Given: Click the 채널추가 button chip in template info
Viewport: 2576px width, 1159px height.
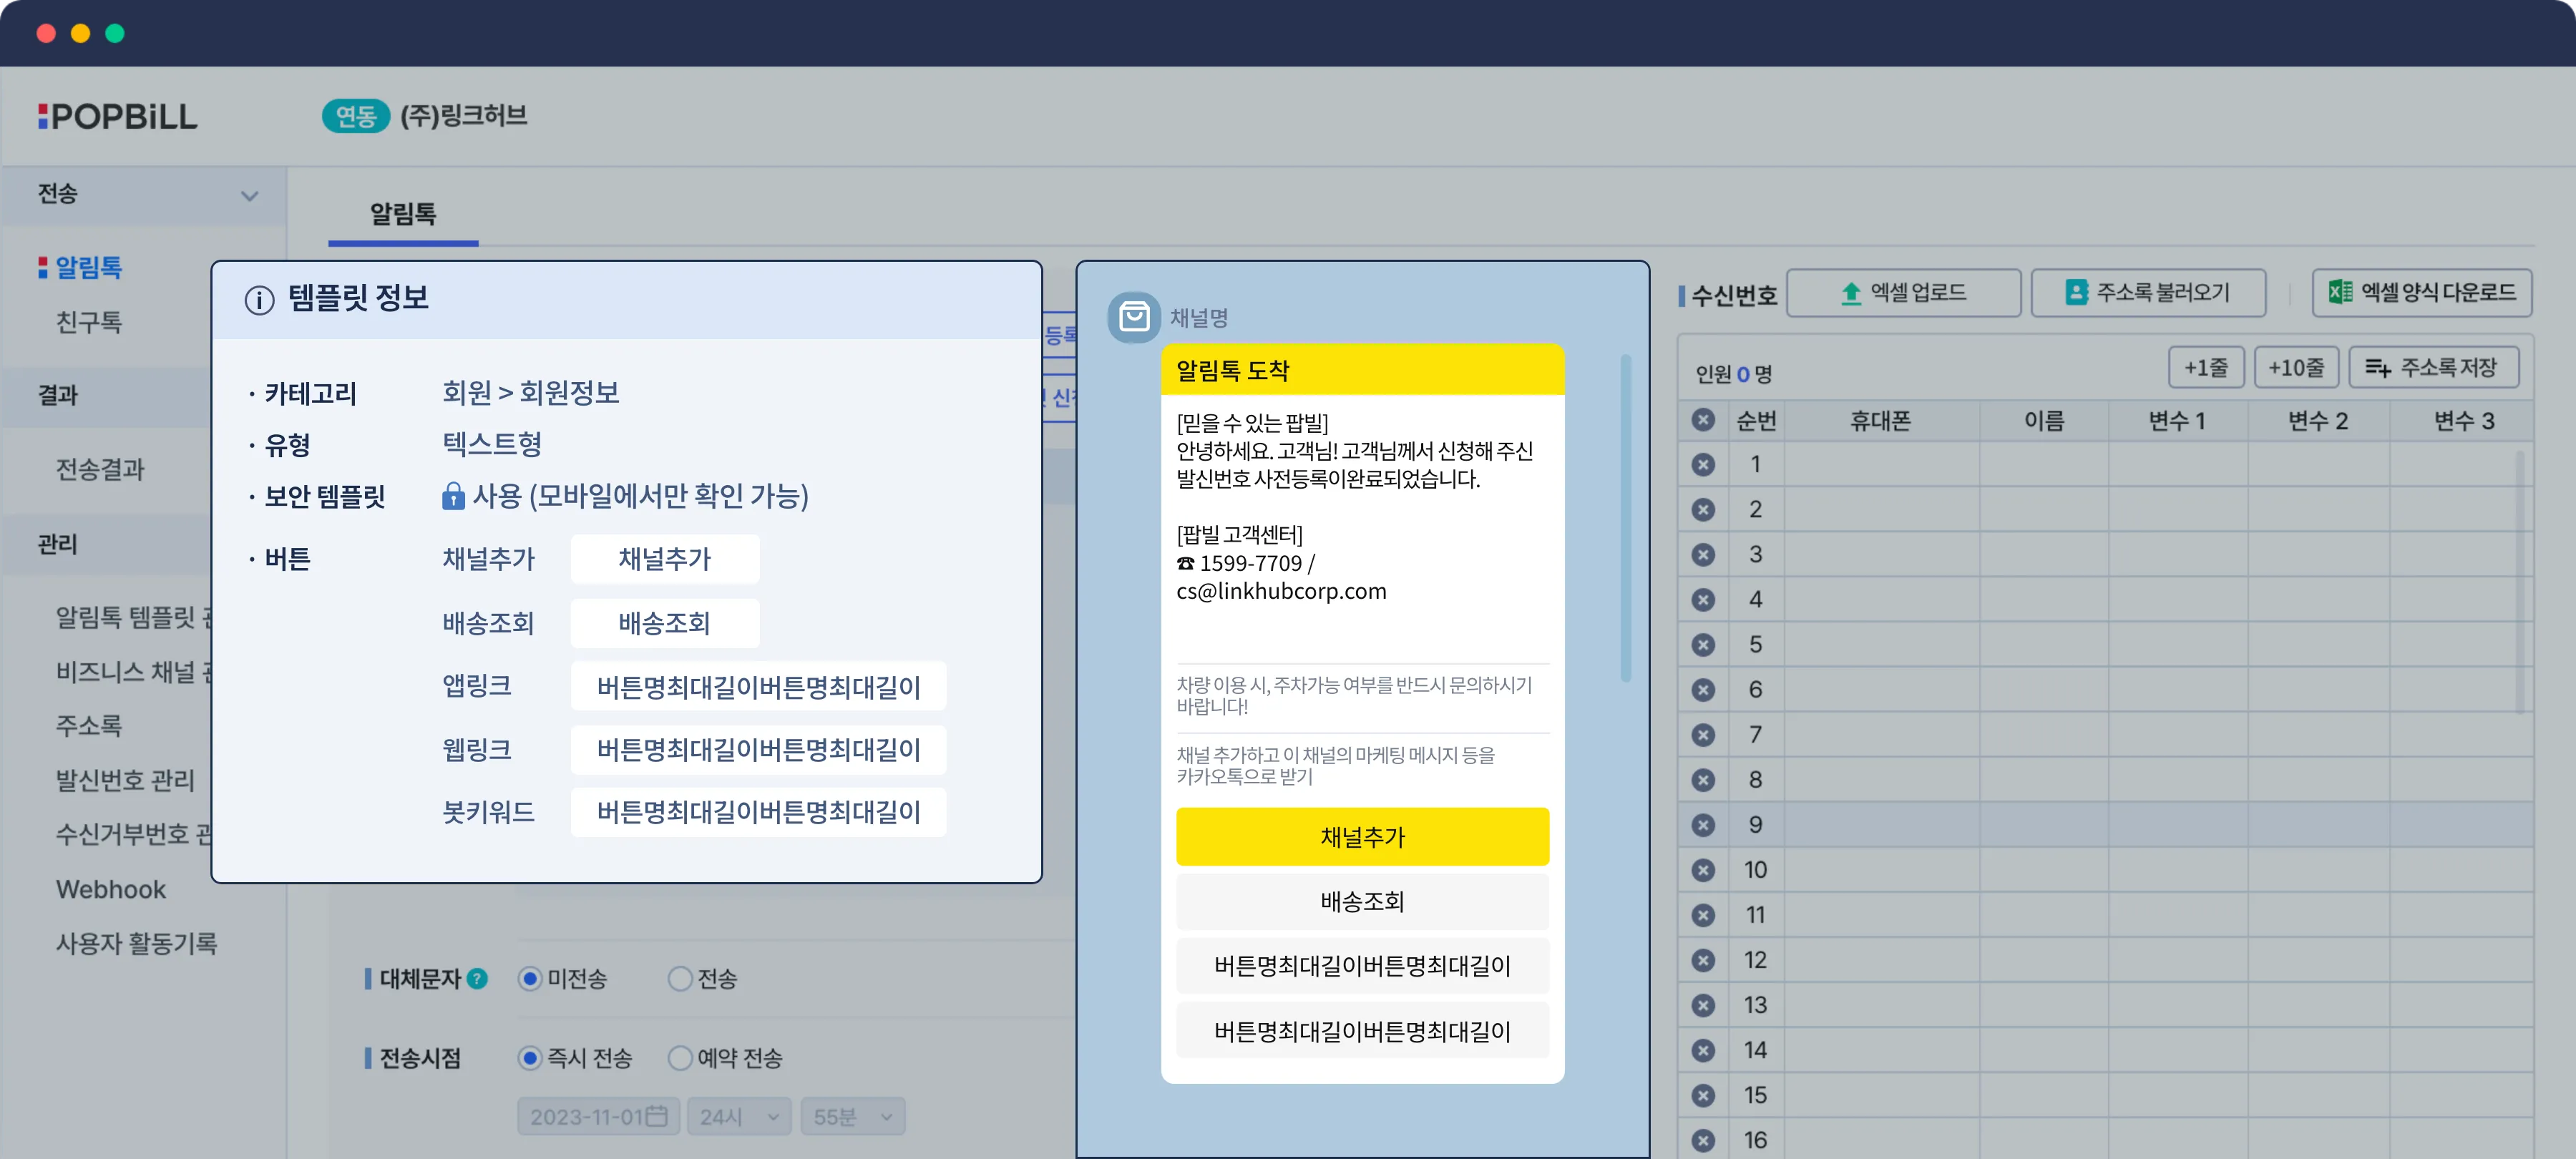Looking at the screenshot, I should click(x=665, y=559).
